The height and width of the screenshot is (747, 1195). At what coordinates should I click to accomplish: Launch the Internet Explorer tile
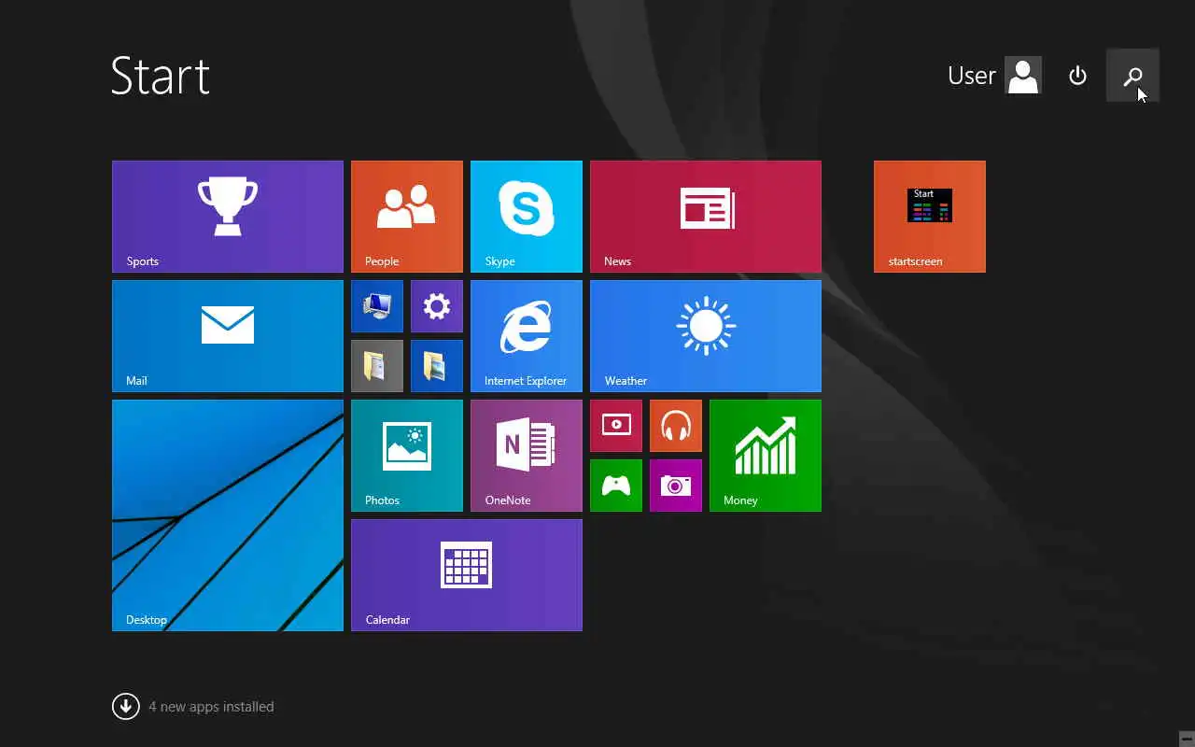[x=527, y=336]
